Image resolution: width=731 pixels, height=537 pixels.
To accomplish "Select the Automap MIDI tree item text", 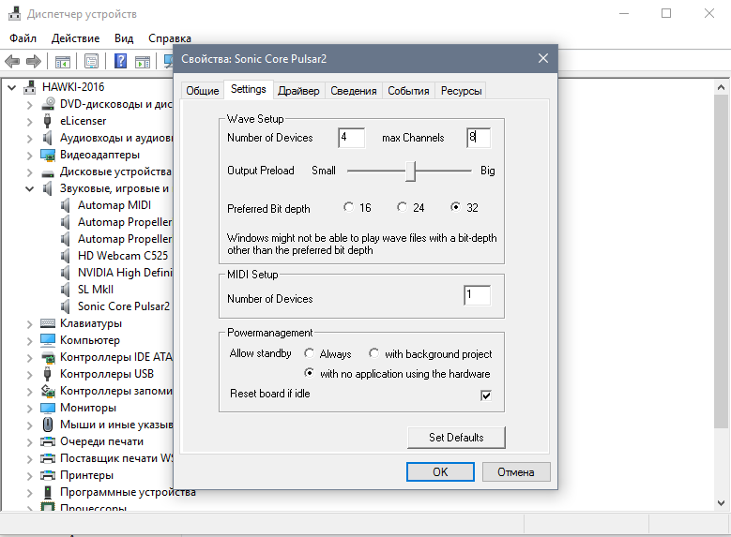I will click(114, 205).
